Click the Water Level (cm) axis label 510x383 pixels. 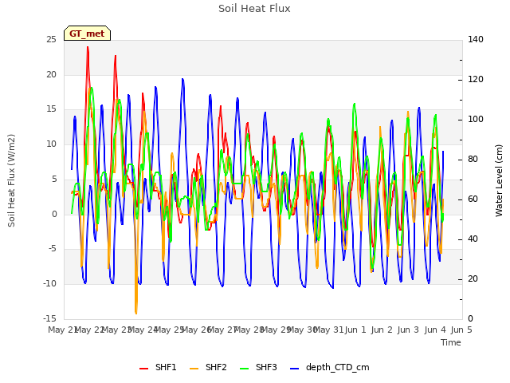(x=499, y=180)
